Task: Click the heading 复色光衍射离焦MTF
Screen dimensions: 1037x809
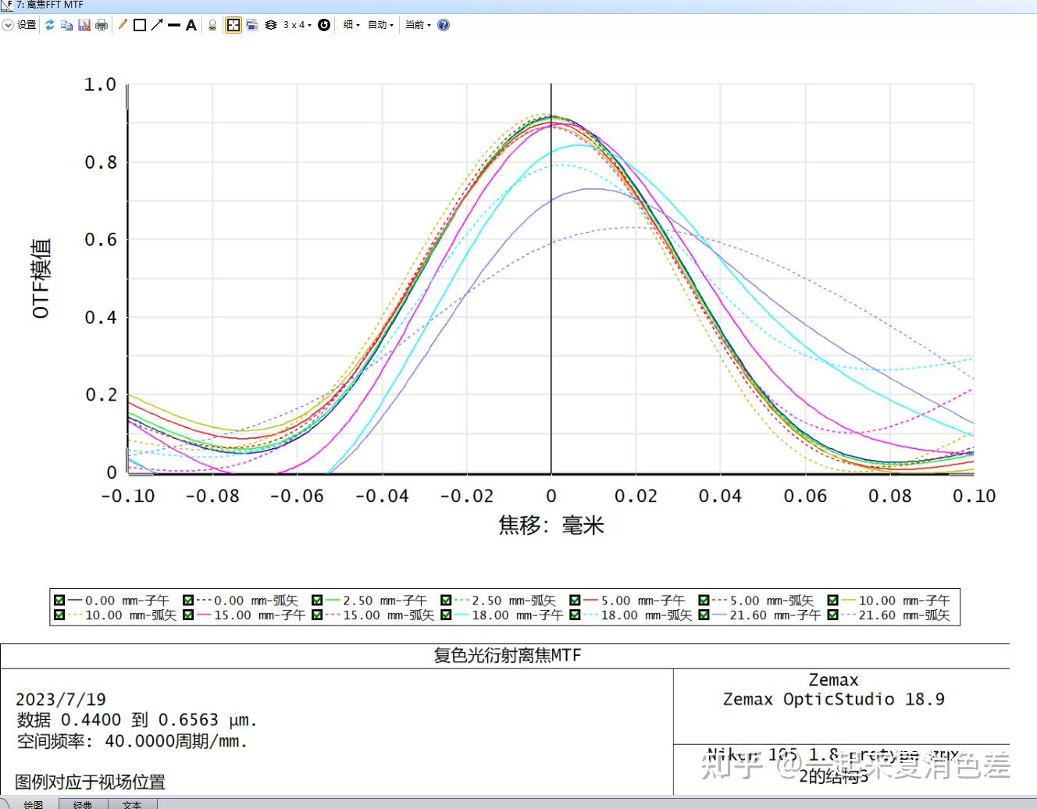Action: (x=508, y=655)
